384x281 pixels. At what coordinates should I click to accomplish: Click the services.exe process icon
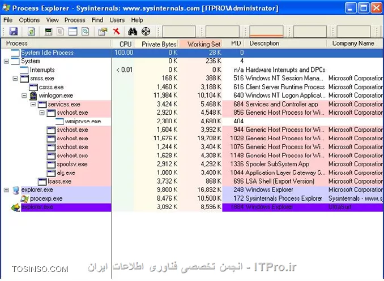[x=42, y=105]
